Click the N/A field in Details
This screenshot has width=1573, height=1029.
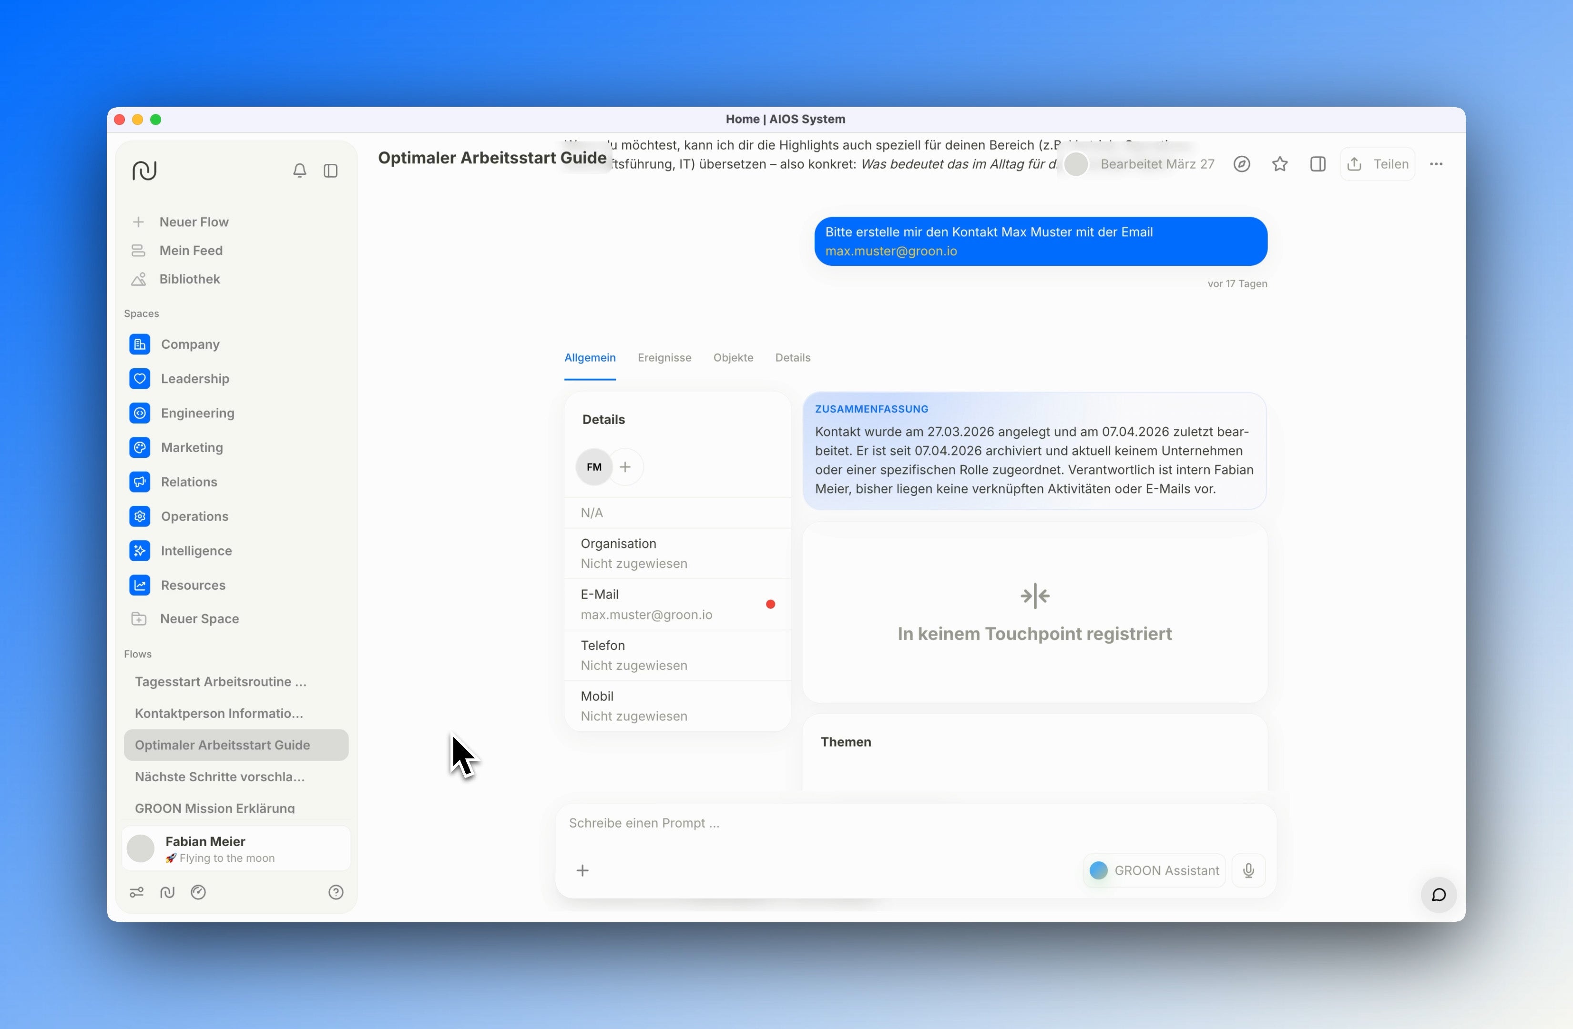(677, 513)
